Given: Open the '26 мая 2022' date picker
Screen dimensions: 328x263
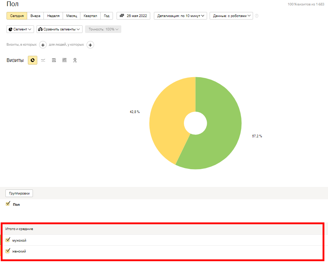Looking at the screenshot, I should click(133, 16).
